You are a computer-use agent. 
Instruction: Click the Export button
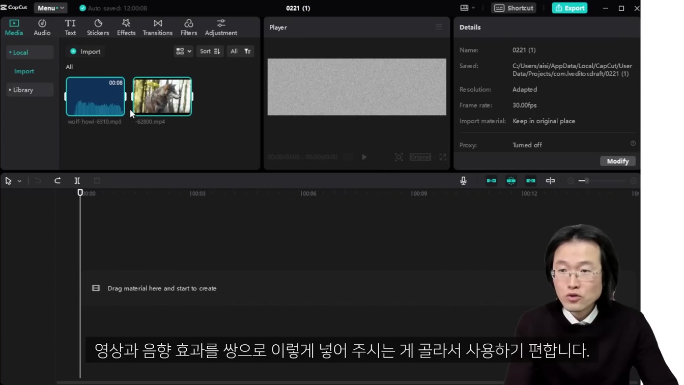(569, 8)
